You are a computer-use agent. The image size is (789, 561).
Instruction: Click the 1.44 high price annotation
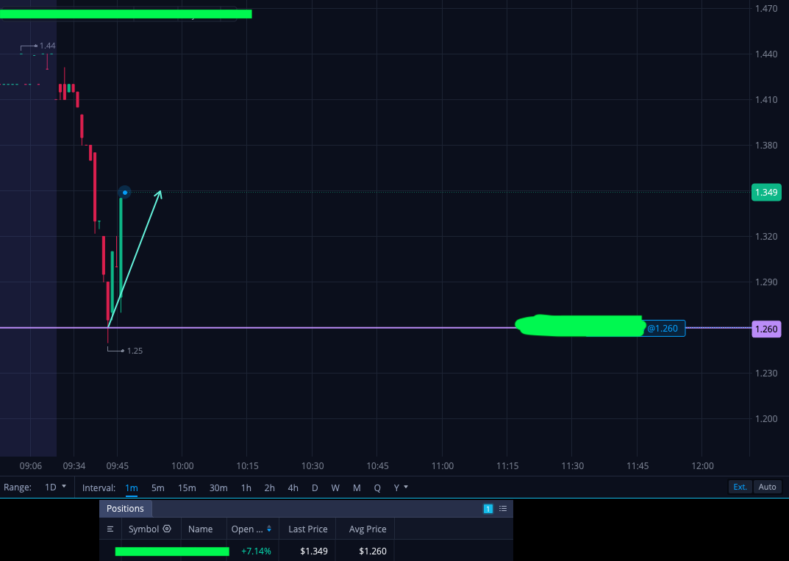(47, 46)
